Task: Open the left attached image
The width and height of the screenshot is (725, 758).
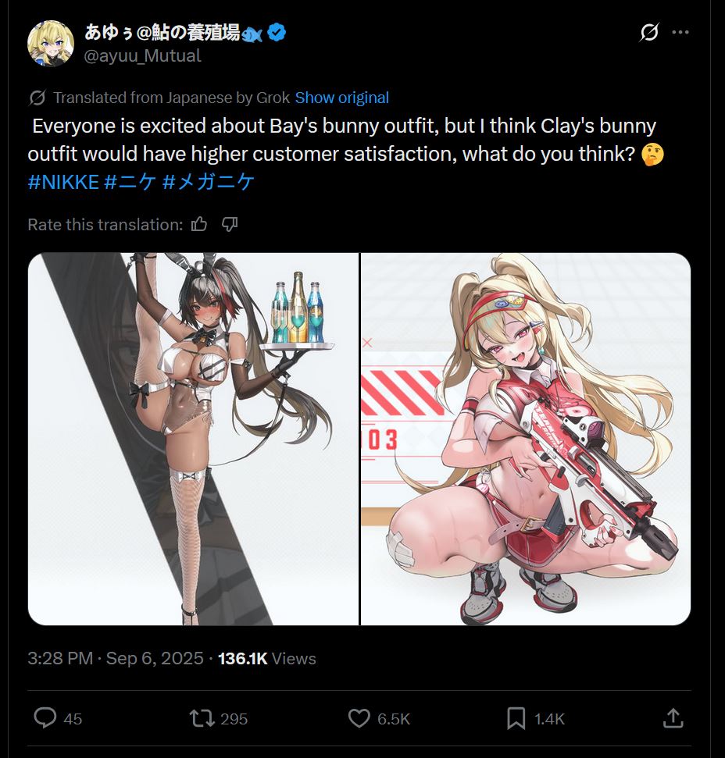Action: coord(194,439)
